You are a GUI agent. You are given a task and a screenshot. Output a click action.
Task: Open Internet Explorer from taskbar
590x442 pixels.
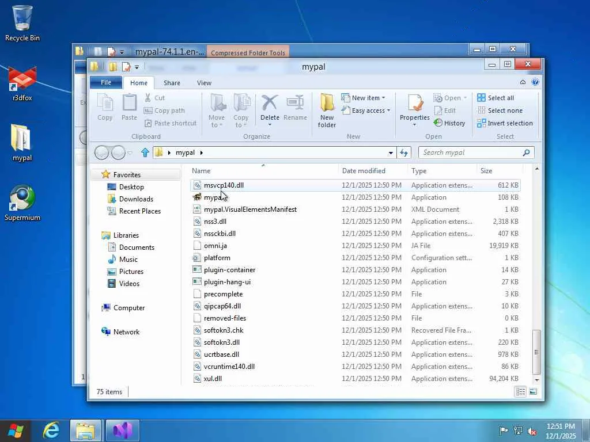click(51, 430)
